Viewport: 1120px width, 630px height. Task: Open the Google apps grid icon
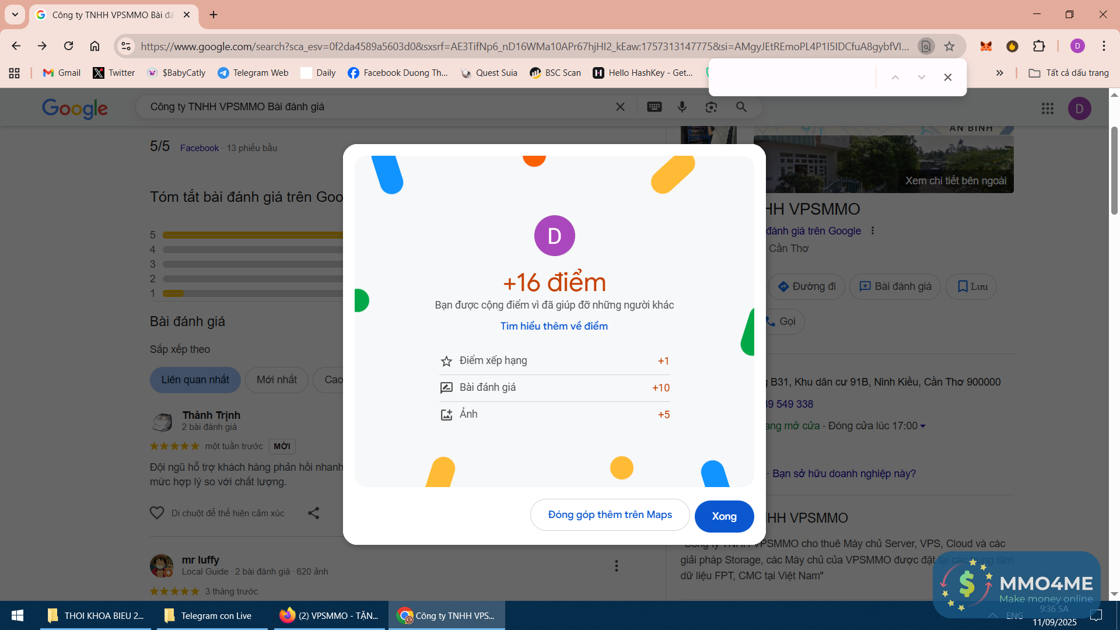1047,108
